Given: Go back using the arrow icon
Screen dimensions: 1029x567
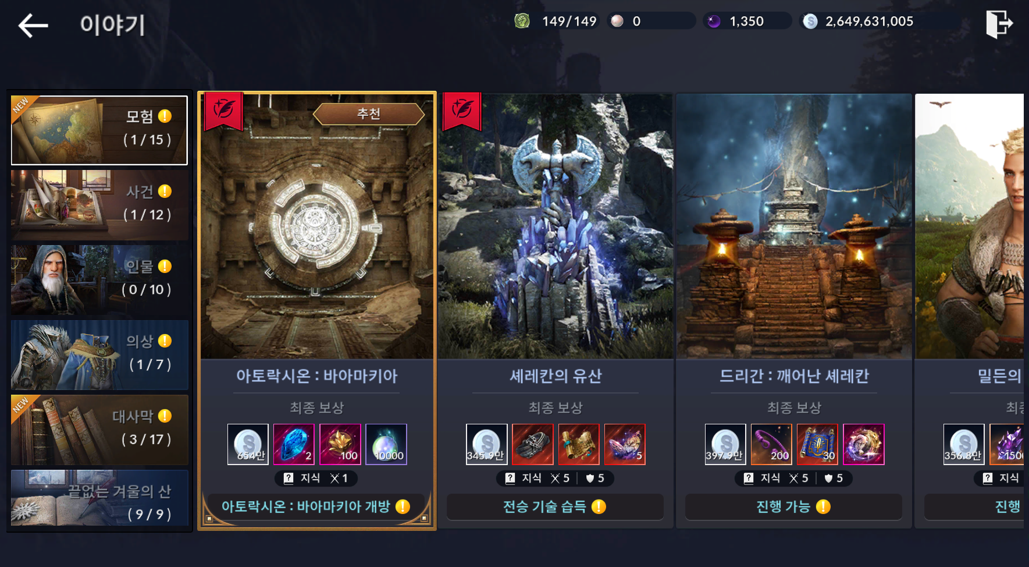Looking at the screenshot, I should pyautogui.click(x=33, y=26).
